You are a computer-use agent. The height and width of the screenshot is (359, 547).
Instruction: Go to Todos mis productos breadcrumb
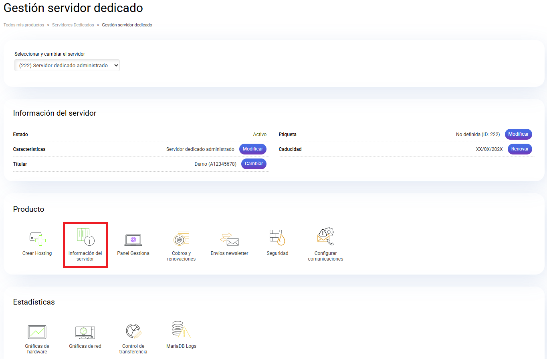(x=24, y=25)
